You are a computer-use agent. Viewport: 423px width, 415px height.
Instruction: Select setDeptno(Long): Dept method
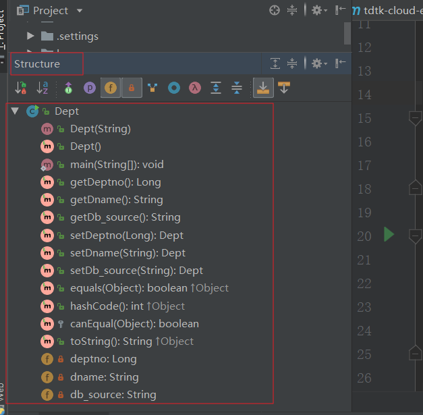click(127, 236)
